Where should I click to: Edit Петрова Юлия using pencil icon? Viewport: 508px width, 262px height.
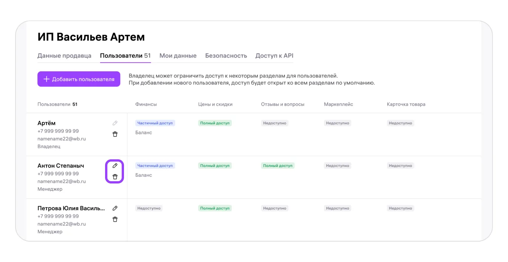tap(115, 208)
